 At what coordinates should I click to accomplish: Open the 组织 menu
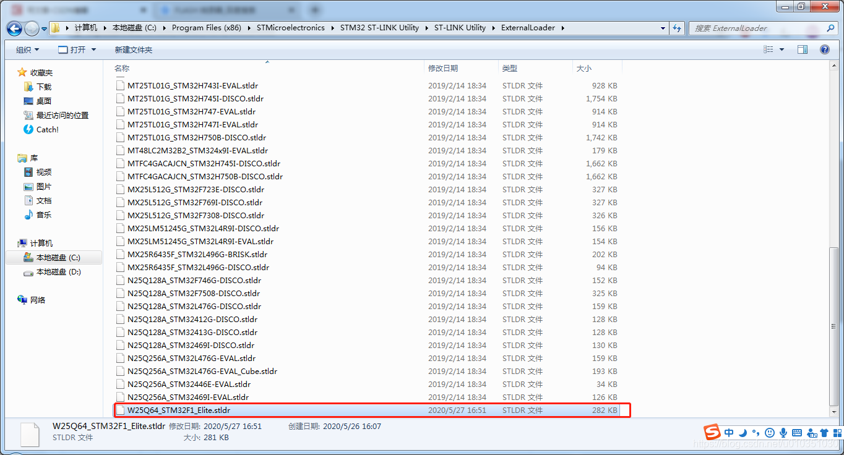pyautogui.click(x=27, y=49)
